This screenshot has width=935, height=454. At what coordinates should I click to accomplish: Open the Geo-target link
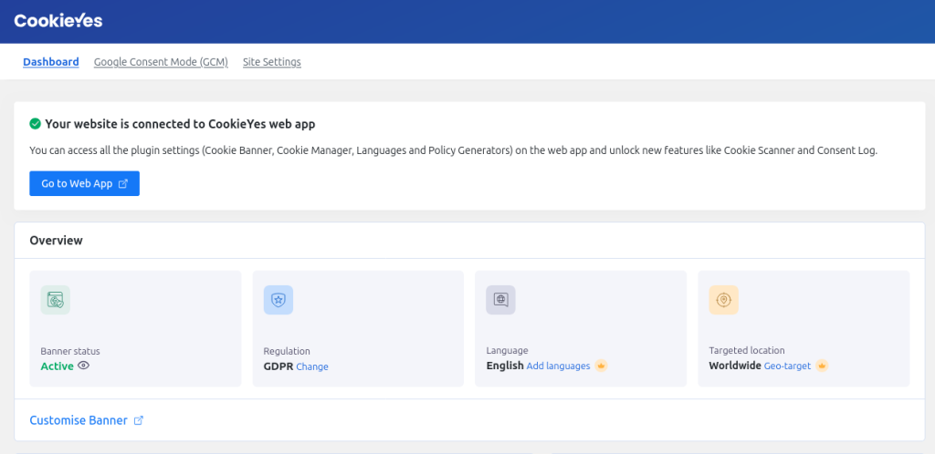787,366
